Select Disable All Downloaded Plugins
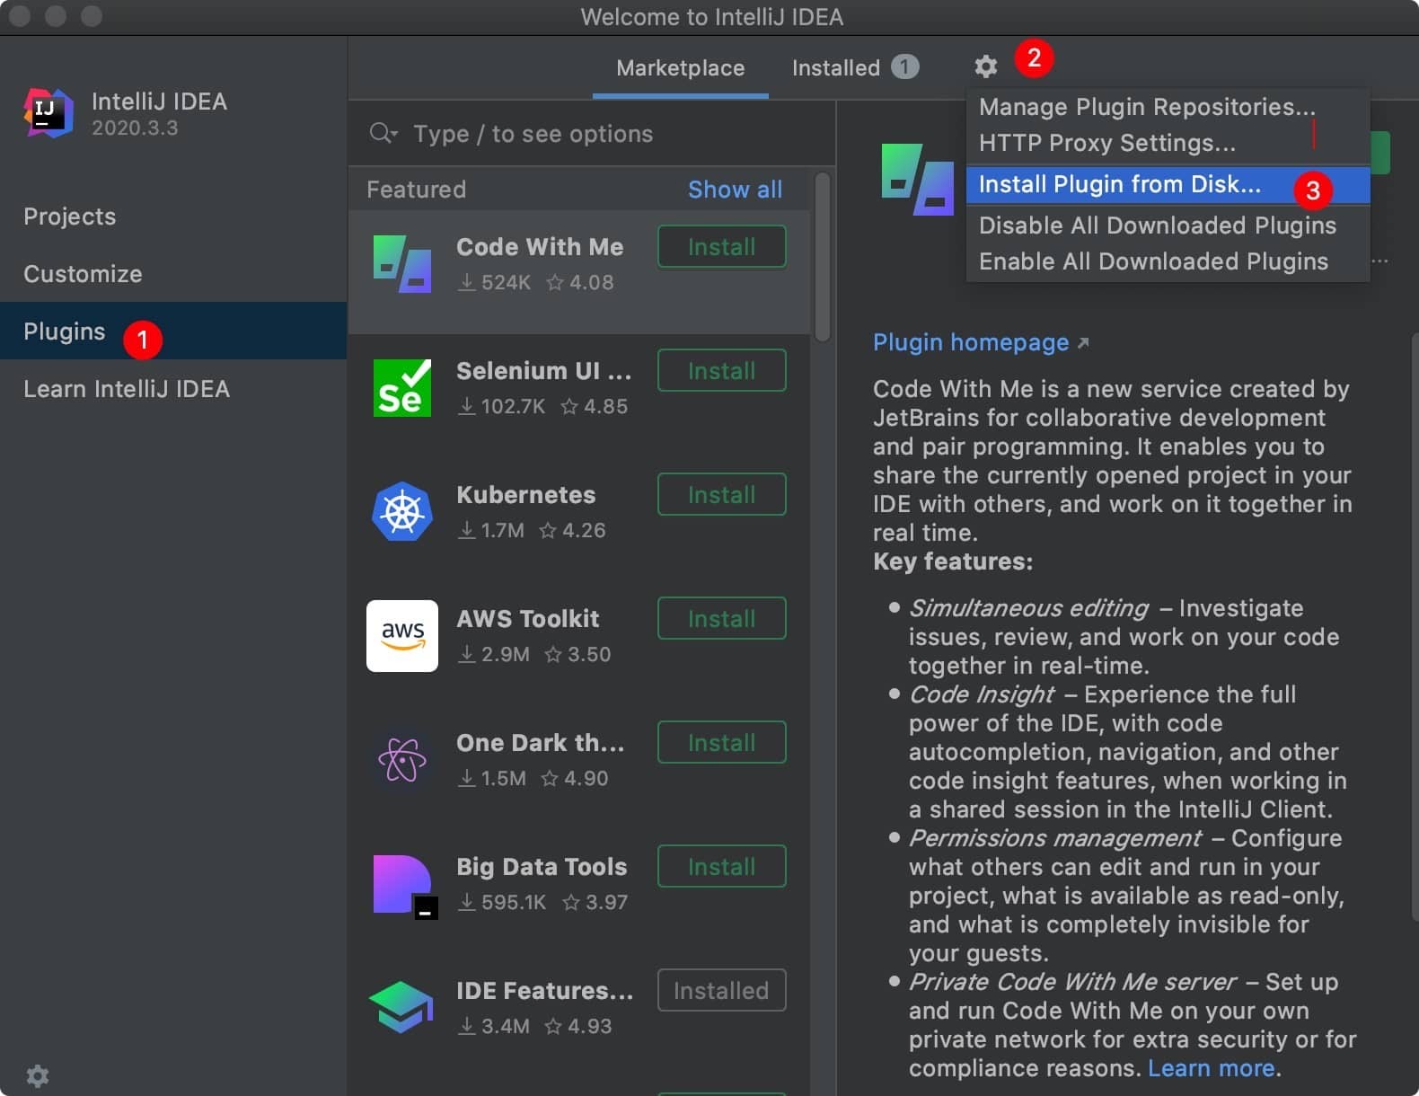The image size is (1419, 1096). (1157, 225)
